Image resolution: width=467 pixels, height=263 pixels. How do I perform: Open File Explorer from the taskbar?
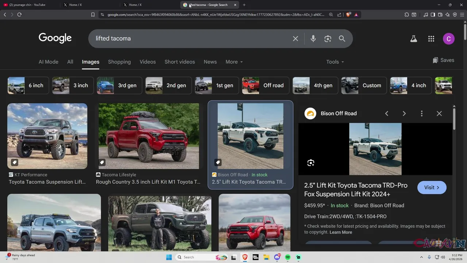coord(266,257)
